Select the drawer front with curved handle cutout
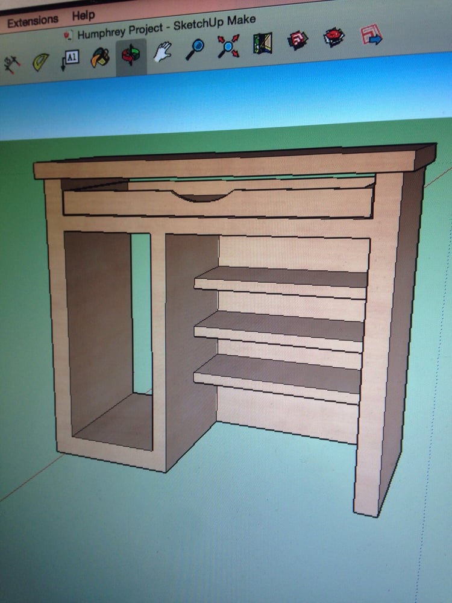452x603 pixels. tap(218, 203)
